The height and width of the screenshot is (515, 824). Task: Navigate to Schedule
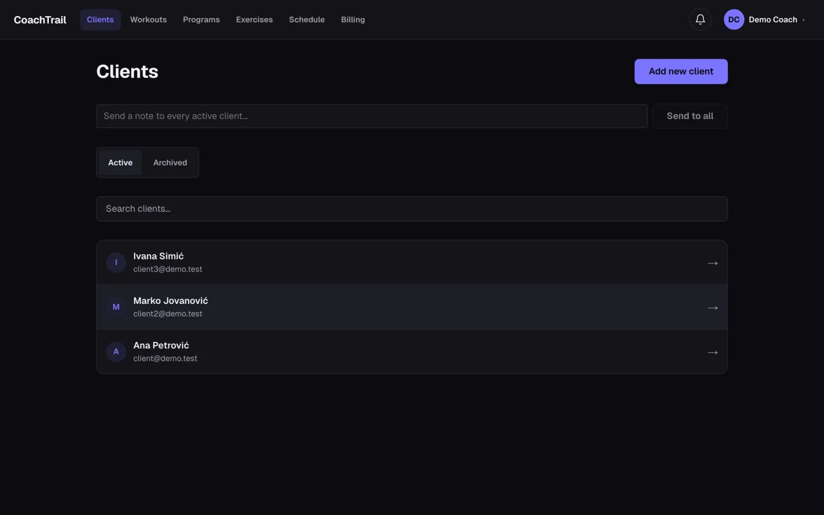coord(307,19)
